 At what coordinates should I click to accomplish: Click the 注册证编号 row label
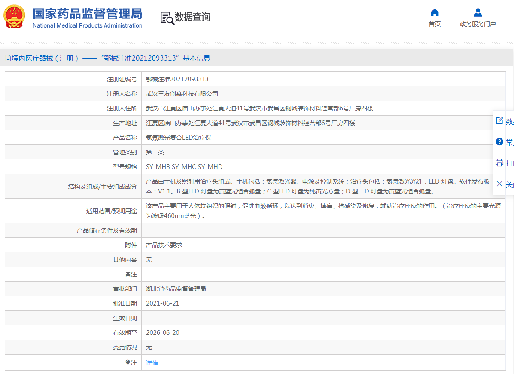122,79
